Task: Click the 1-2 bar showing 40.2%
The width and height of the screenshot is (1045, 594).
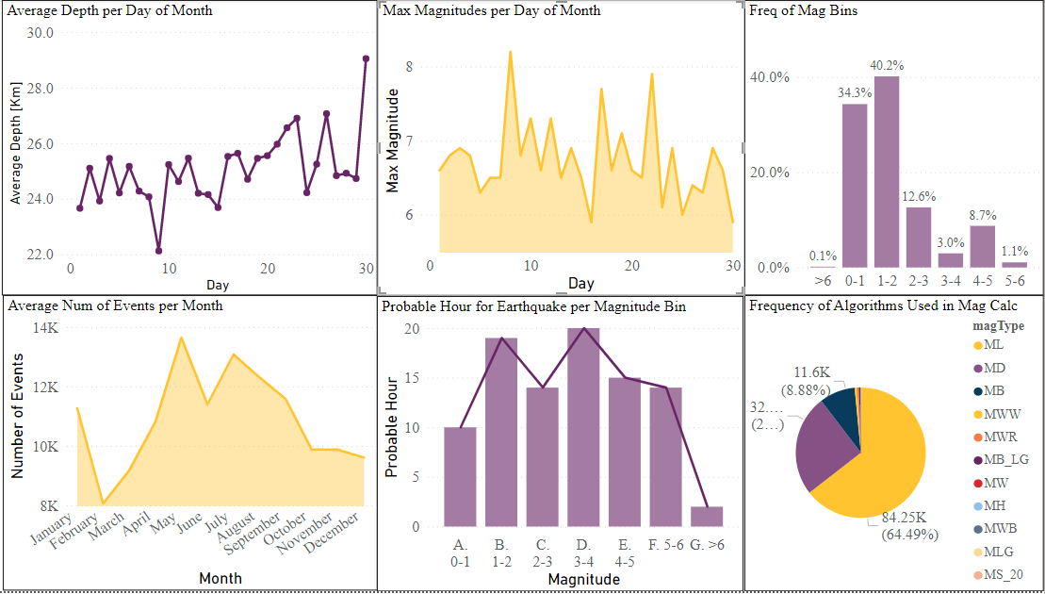Action: tap(887, 172)
